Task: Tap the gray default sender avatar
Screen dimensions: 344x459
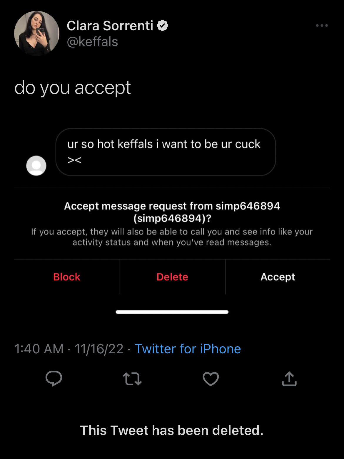Action: pos(36,166)
